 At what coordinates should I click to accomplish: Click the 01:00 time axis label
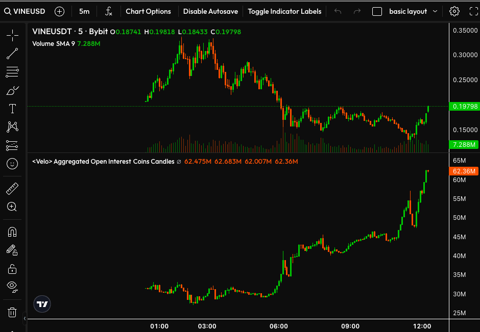(159, 326)
